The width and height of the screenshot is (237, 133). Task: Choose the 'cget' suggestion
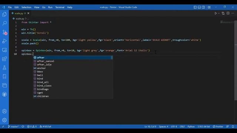pyautogui.click(x=73, y=93)
